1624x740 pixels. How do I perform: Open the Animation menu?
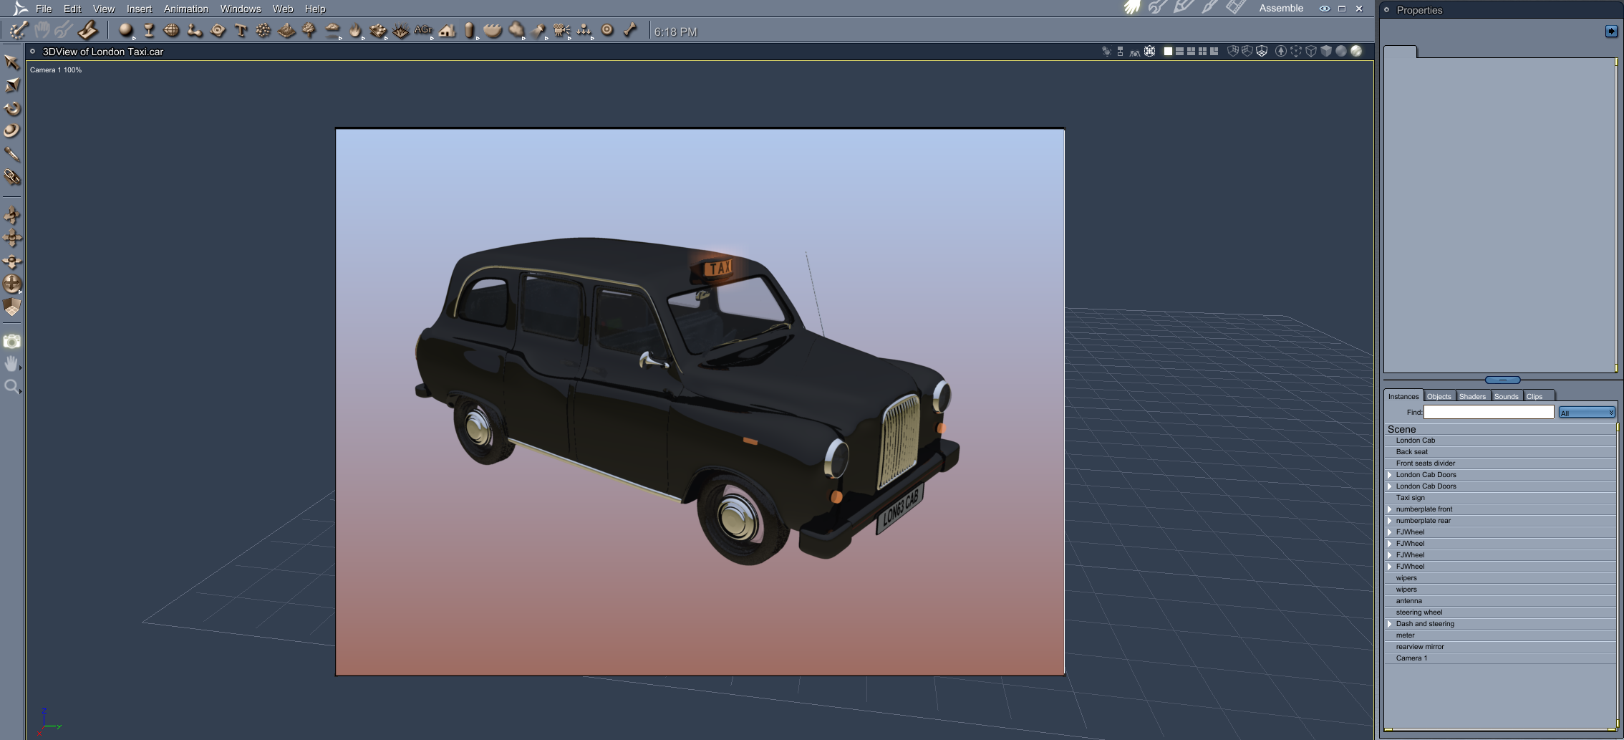185,9
